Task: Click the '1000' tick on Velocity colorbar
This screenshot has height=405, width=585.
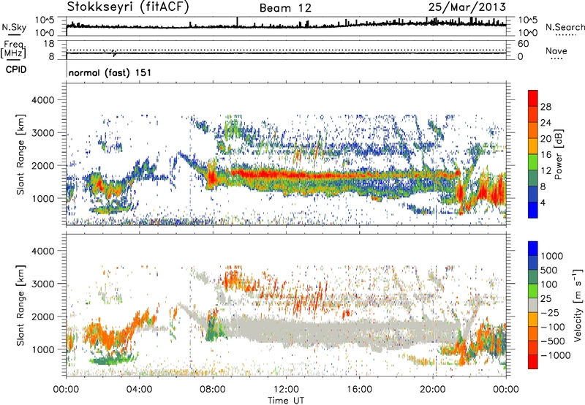Action: 552,256
